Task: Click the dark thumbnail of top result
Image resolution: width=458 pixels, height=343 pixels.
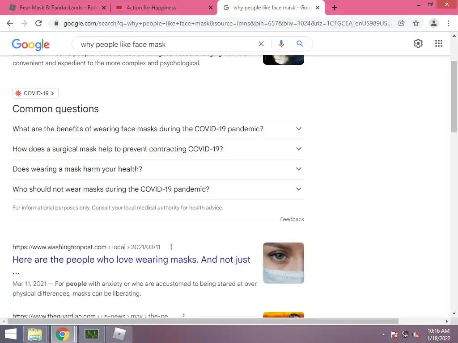Action: pyautogui.click(x=283, y=59)
